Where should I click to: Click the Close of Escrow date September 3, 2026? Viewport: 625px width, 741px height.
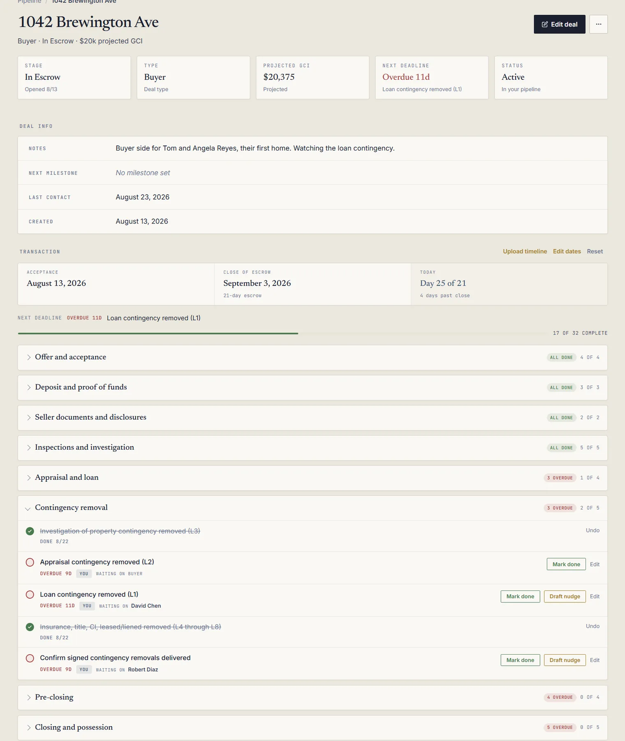click(257, 283)
